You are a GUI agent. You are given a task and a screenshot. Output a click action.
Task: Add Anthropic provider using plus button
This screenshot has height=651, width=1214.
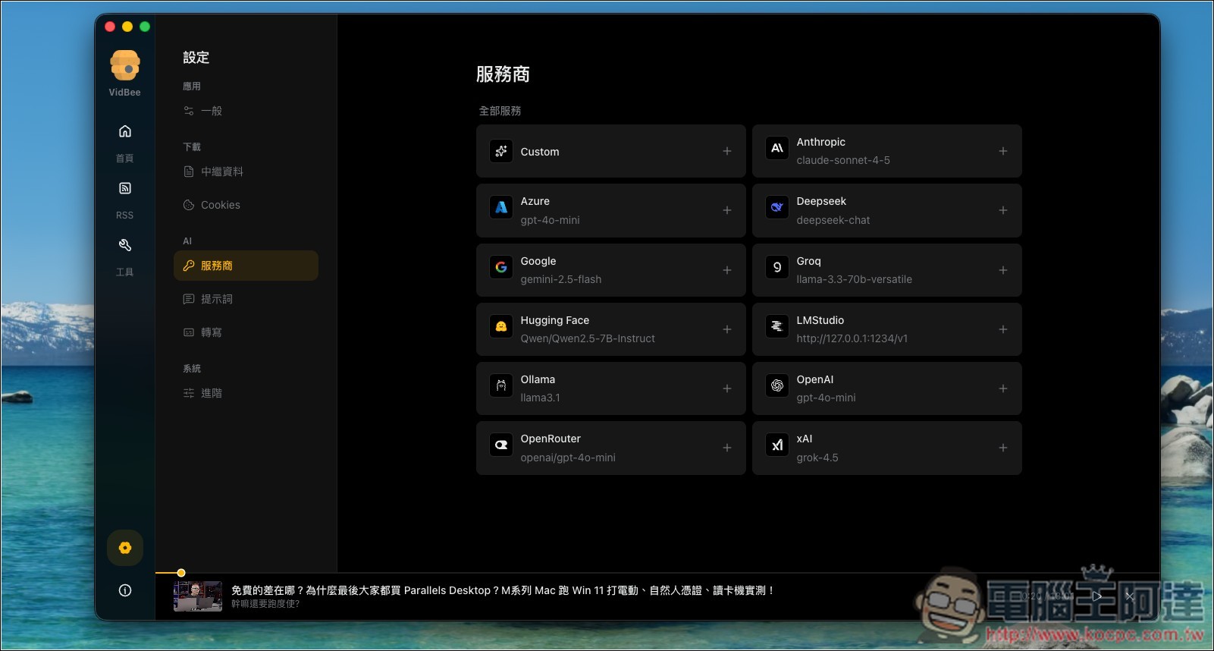point(1003,151)
